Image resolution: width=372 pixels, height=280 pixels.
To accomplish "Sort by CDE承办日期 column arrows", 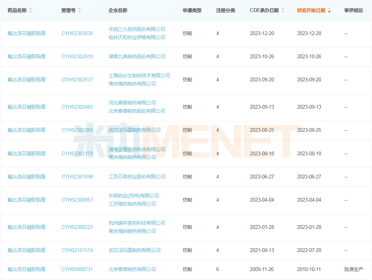I will pos(283,10).
